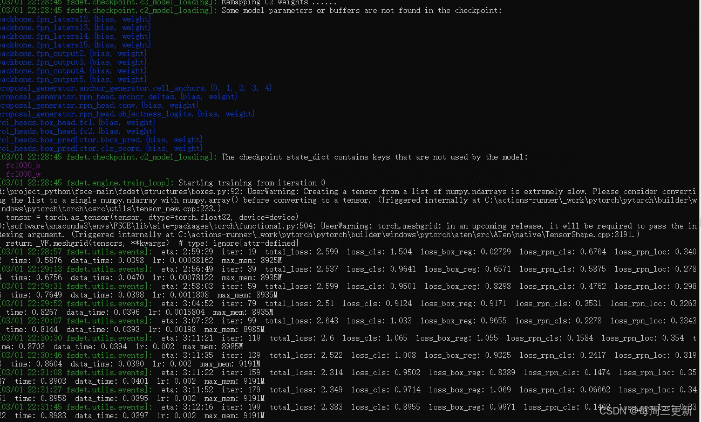Screen dimensions: 701x422
Task: Click the 'total_loss: 2.537' value
Action: [302, 269]
